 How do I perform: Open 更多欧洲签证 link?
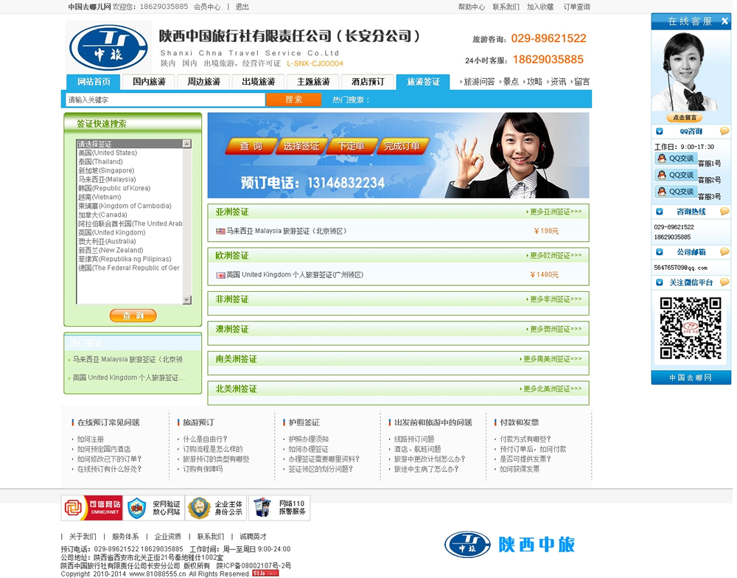[x=555, y=256]
